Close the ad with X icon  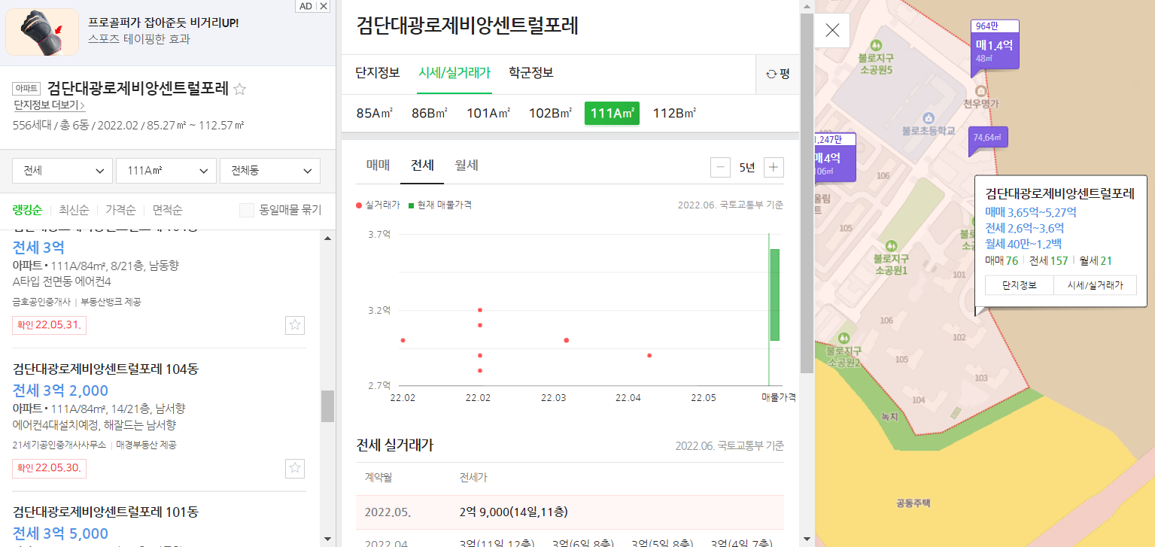324,6
